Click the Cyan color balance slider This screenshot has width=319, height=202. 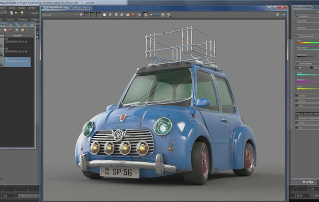[x=308, y=74]
